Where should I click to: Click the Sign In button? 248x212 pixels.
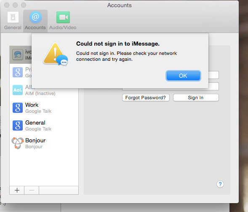(196, 98)
